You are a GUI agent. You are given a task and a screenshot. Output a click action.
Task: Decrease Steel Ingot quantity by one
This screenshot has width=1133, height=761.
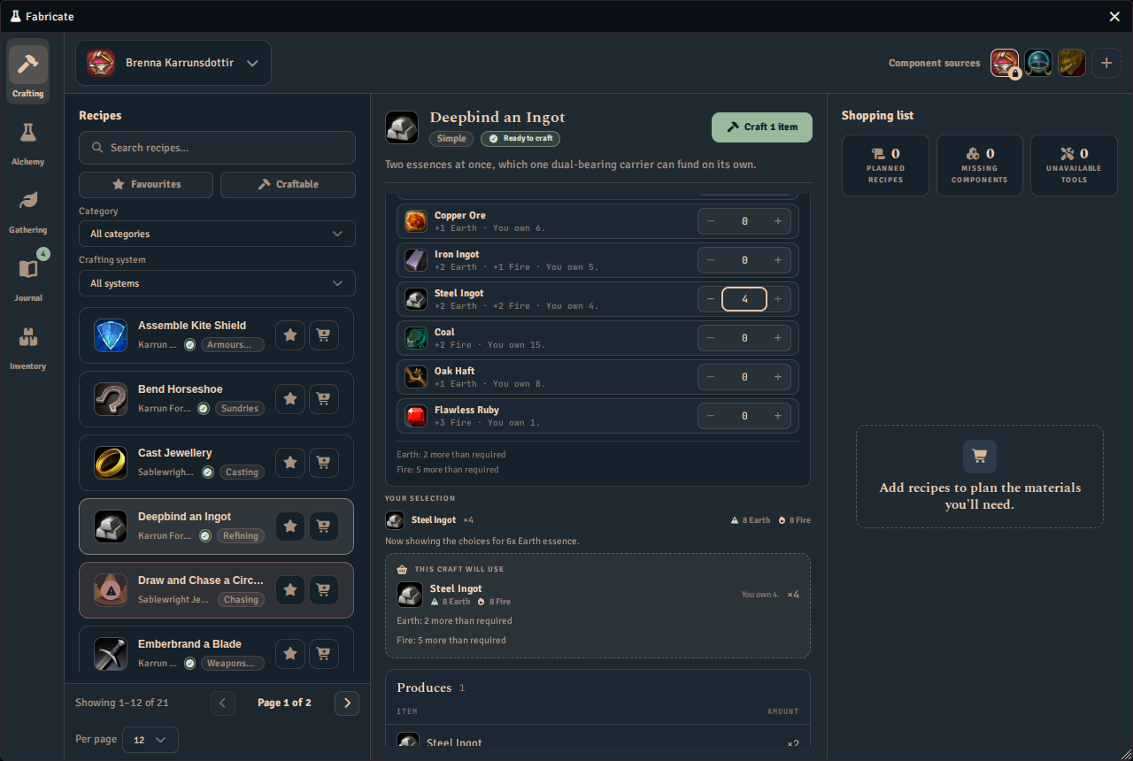coord(711,299)
